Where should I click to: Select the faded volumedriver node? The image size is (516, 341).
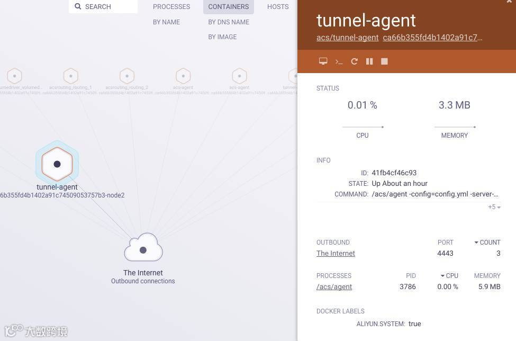pyautogui.click(x=14, y=76)
